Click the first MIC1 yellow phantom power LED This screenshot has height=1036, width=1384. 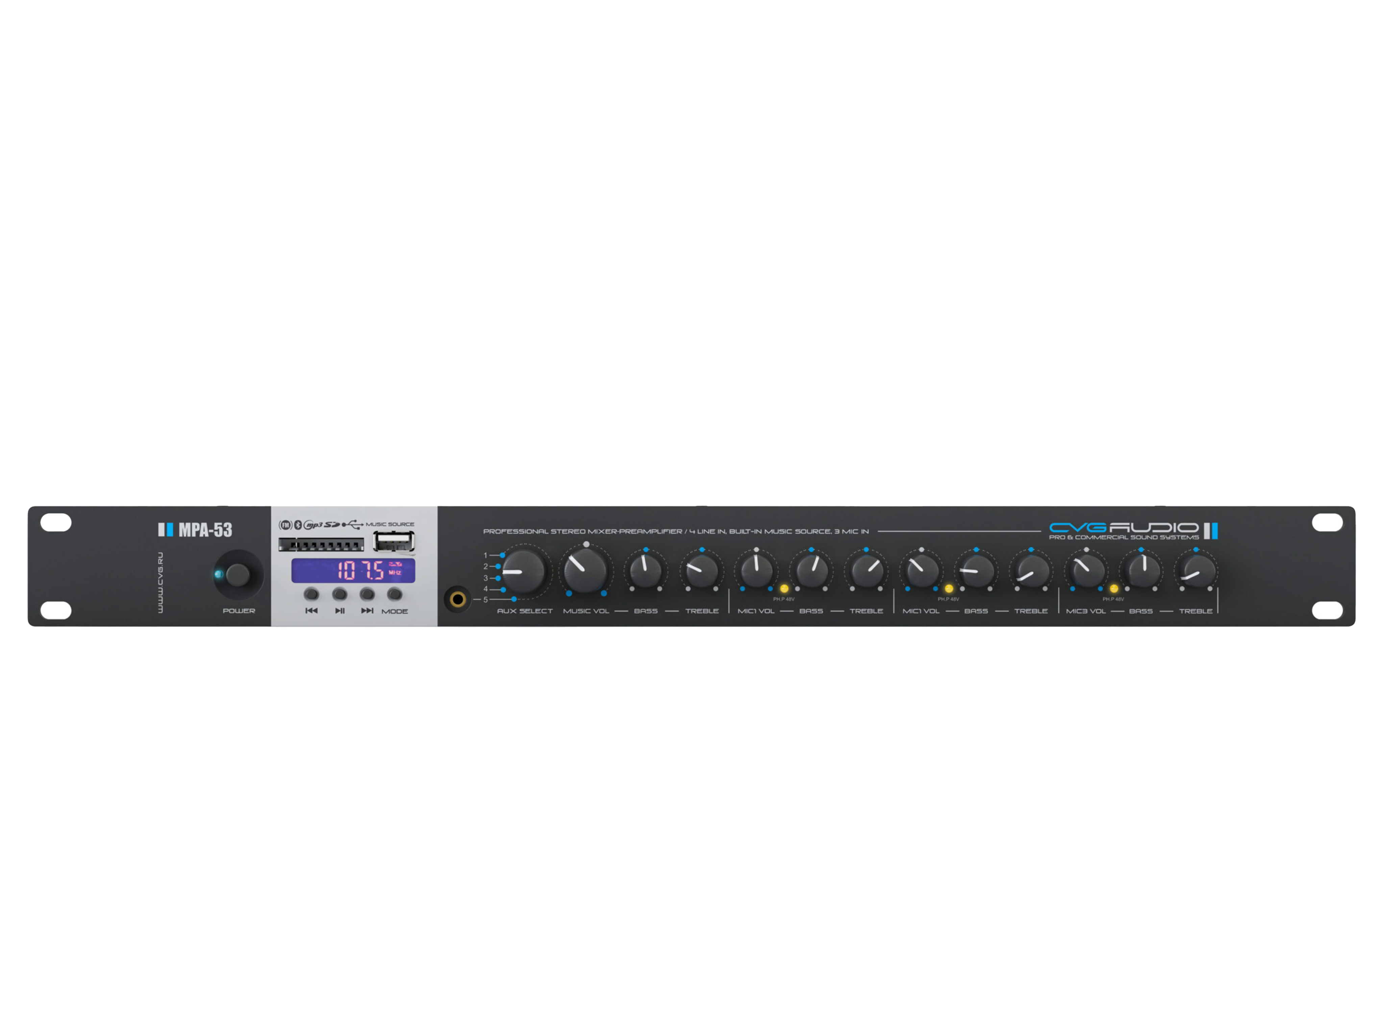click(784, 588)
